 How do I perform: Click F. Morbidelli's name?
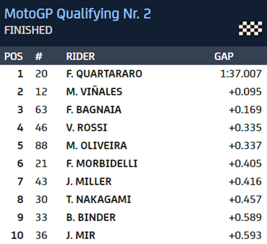[101, 164]
